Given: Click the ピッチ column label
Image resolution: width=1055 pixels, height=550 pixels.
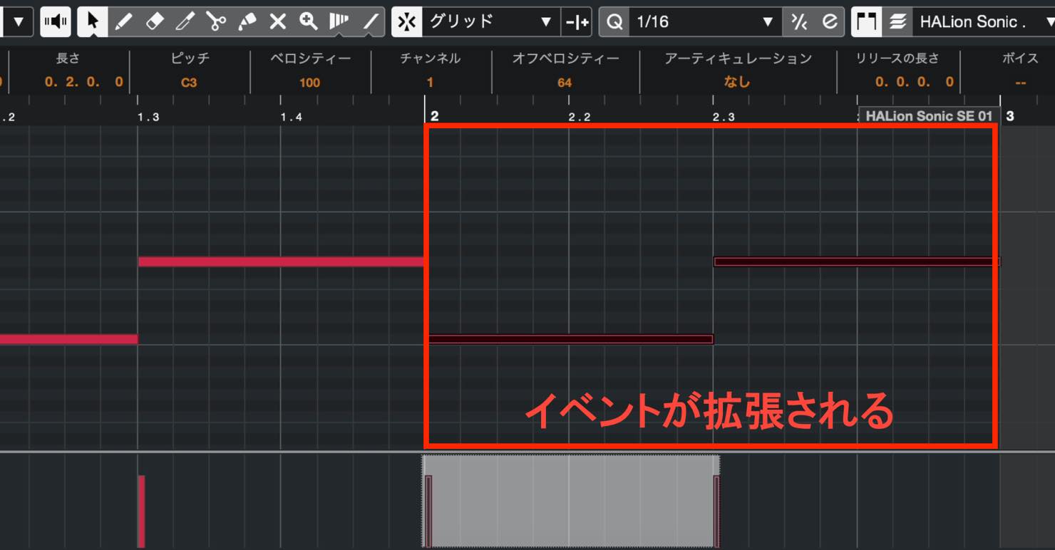Looking at the screenshot, I should 190,58.
